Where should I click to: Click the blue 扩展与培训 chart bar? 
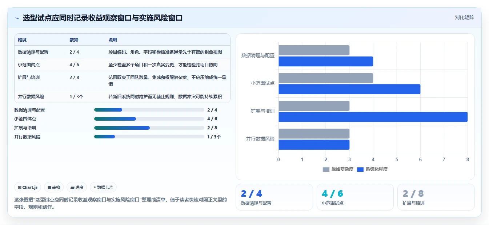coord(373,117)
